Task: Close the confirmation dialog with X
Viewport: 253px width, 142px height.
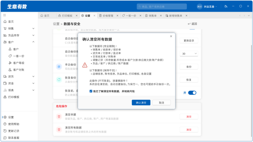Action: [171, 36]
